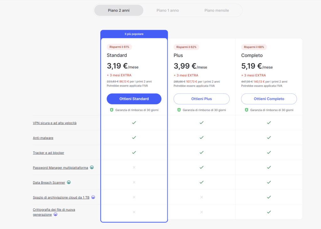Viewport: 321px width, 229px height.
Task: Click the Risparmi il 68% badge
Action: 254,47
